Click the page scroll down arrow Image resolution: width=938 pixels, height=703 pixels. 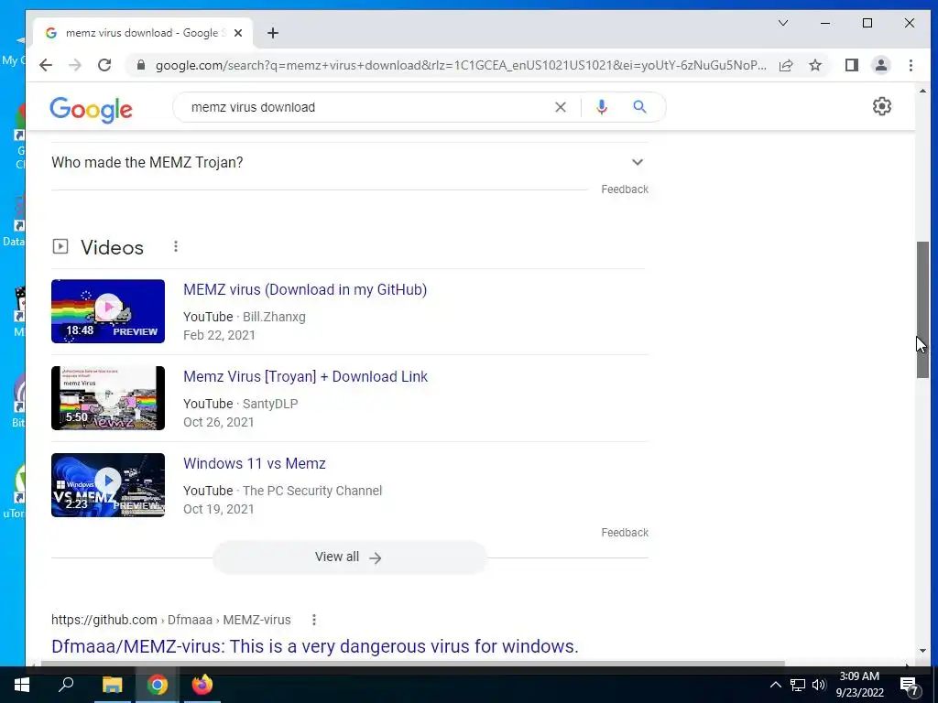[x=922, y=651]
